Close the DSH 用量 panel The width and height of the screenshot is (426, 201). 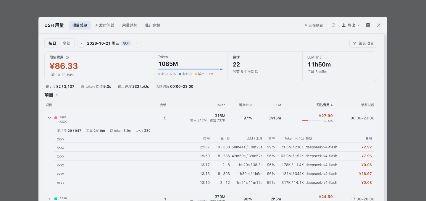point(379,25)
